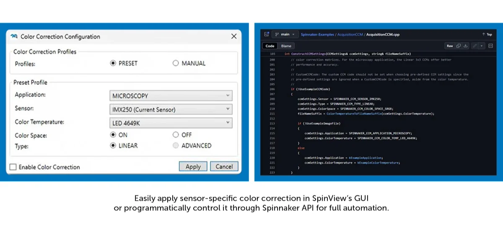Click the pencil edit file icon
This screenshot has height=251, width=503.
pos(474,46)
